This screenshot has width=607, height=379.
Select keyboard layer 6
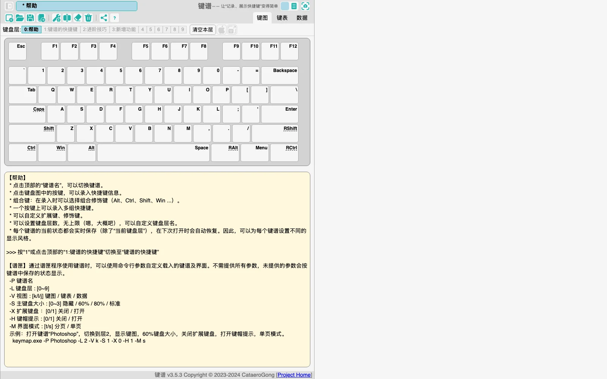tap(159, 30)
